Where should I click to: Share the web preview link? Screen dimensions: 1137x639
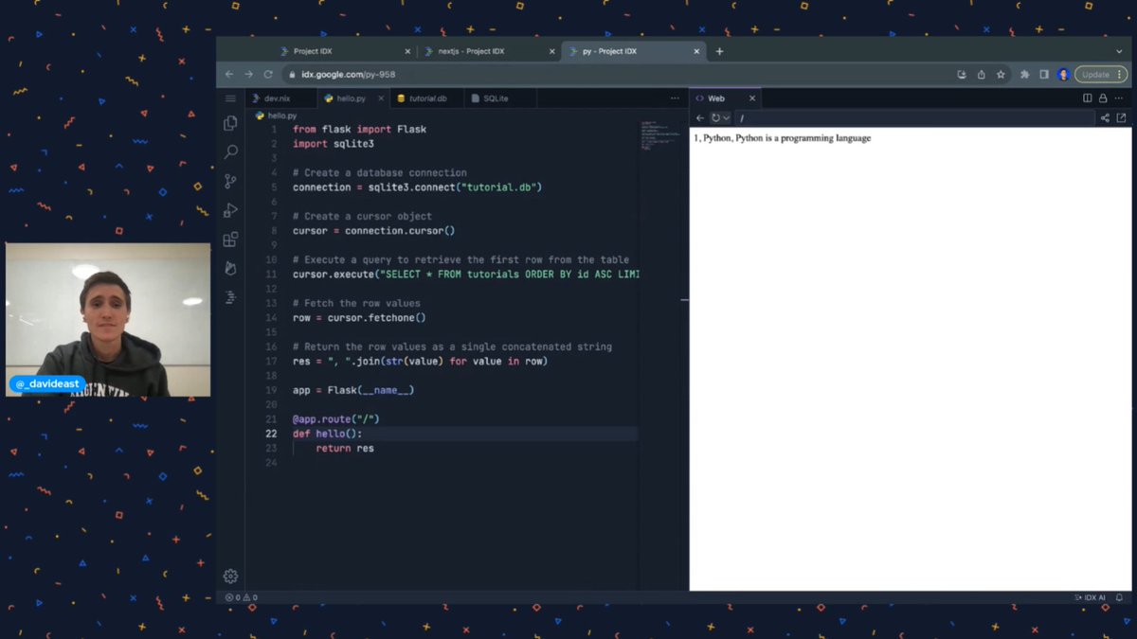coord(1105,118)
